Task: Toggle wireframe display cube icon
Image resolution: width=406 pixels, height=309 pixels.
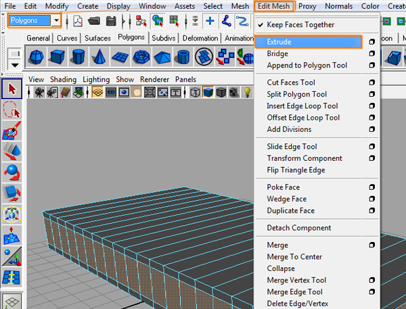Action: 195,93
